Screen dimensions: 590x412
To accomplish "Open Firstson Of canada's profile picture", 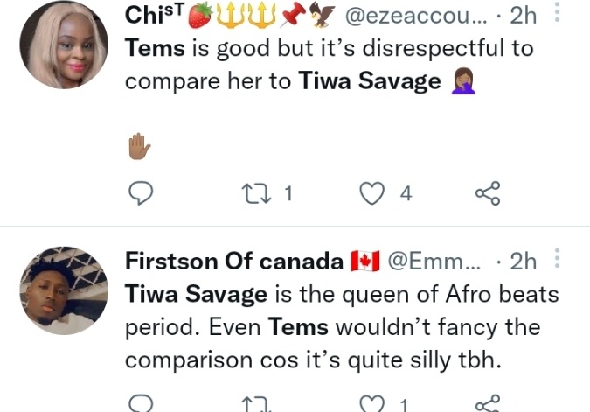I will click(64, 290).
